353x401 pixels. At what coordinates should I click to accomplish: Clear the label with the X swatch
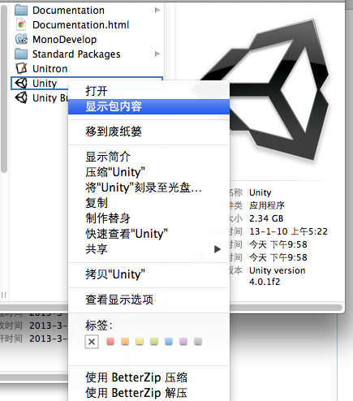pos(92,342)
